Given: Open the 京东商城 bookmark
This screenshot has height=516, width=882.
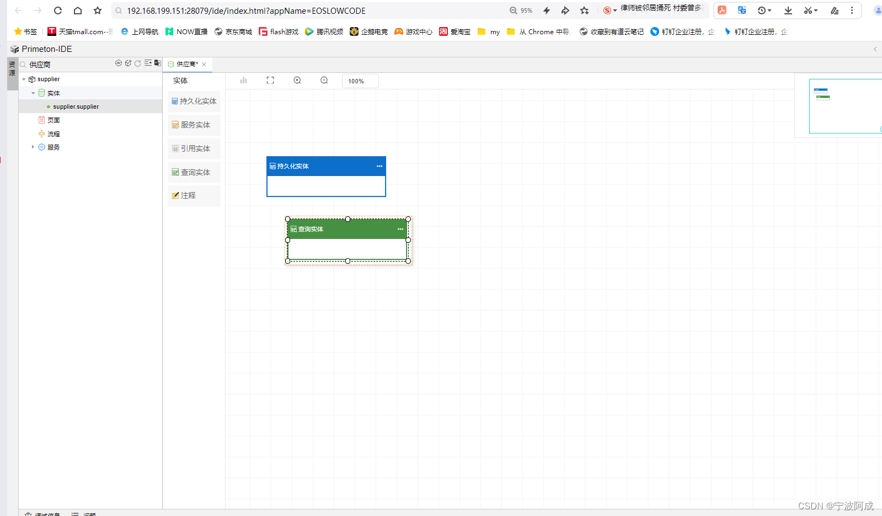Looking at the screenshot, I should pos(233,31).
